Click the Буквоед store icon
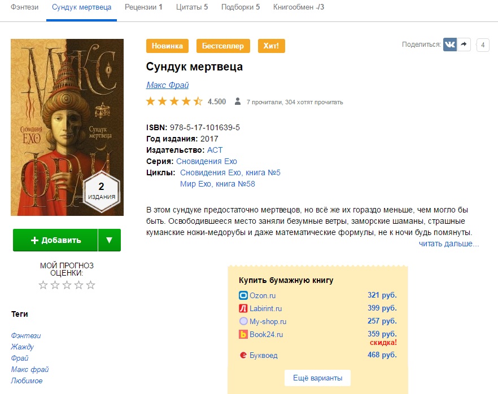This screenshot has width=498, height=394. 243,355
